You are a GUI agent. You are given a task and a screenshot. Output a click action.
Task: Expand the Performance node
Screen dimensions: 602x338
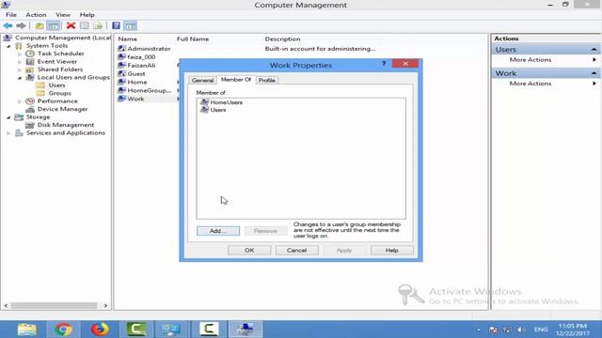[20, 101]
